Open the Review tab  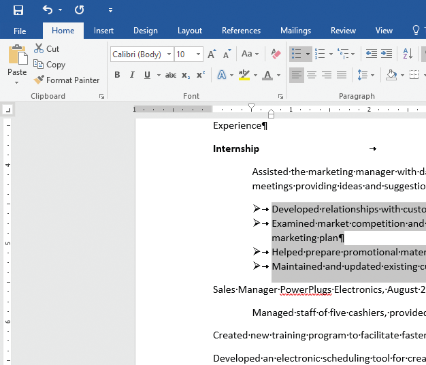343,31
